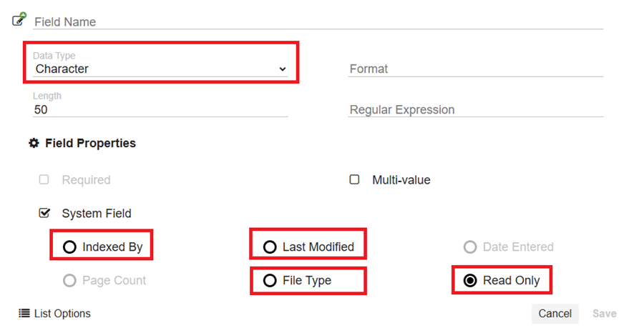The image size is (639, 328).
Task: Uncheck the System Field checkbox
Action: point(44,213)
